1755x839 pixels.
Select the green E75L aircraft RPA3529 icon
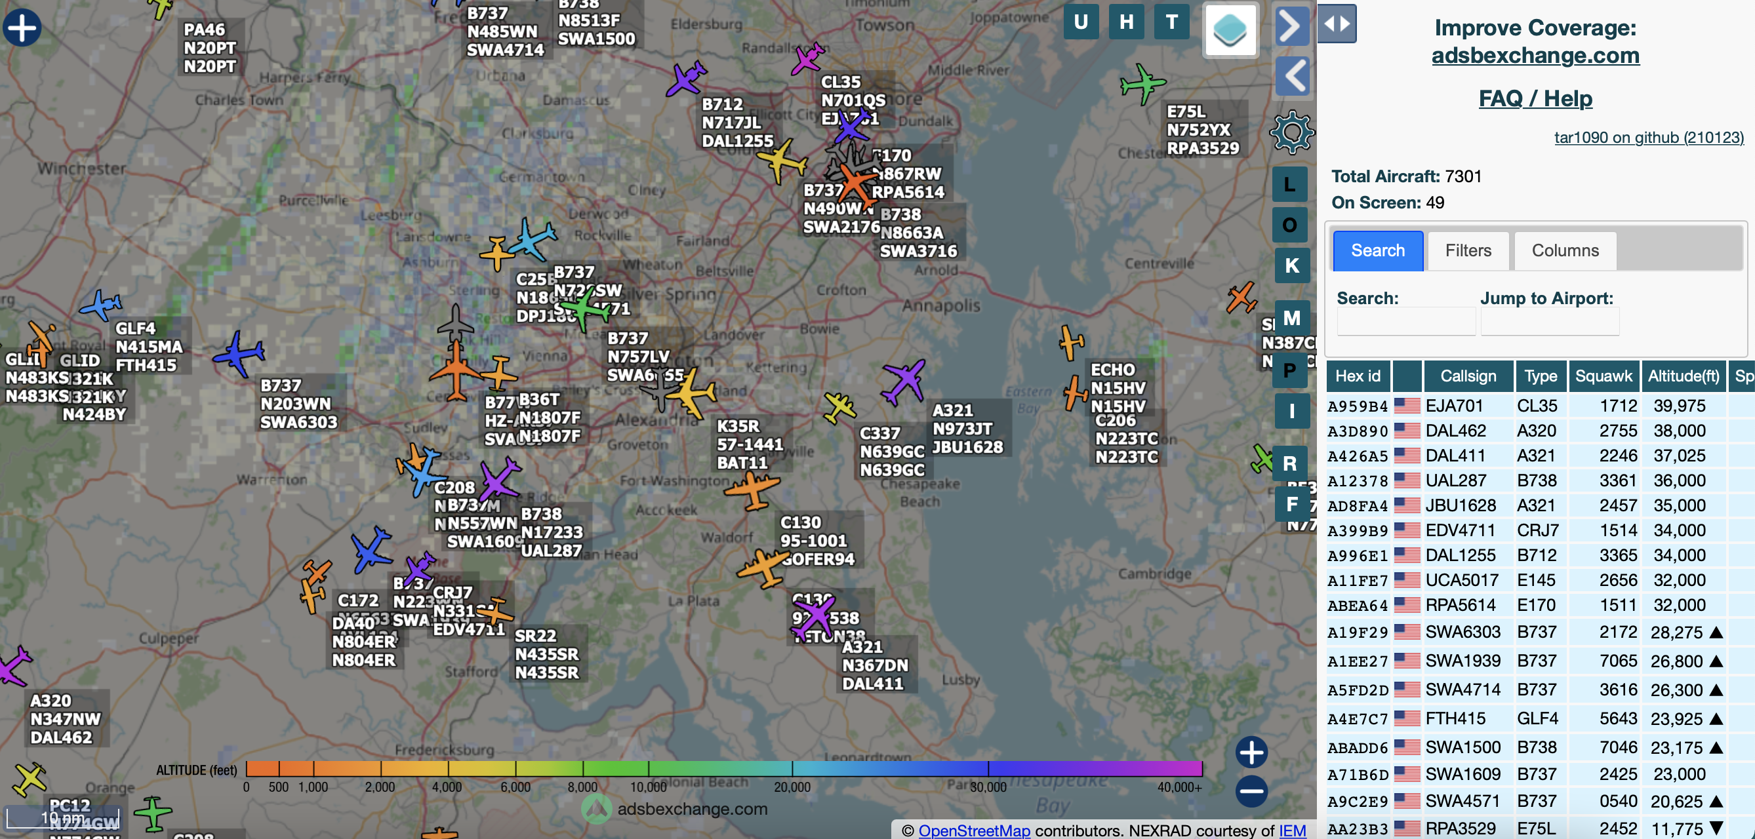[1142, 84]
